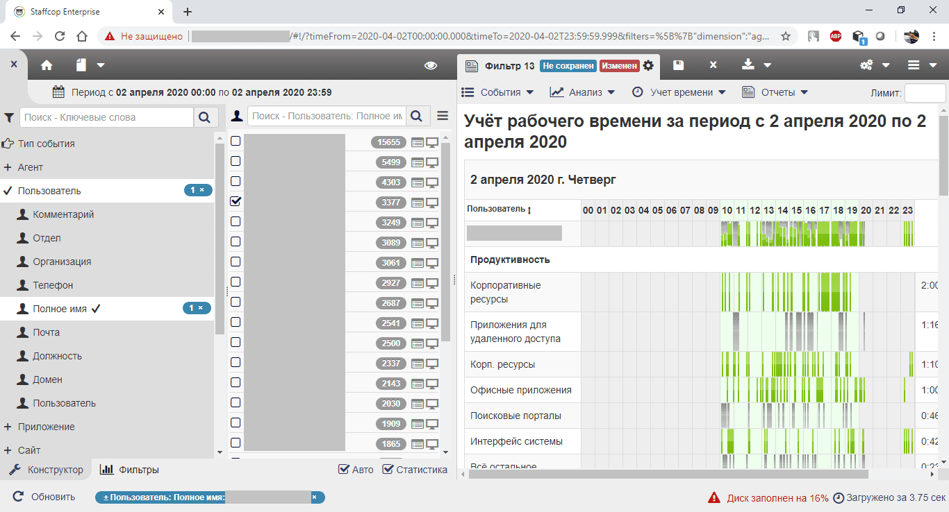The width and height of the screenshot is (949, 512).
Task: Open the dropdown arrow beside the document icon
Action: tap(101, 65)
